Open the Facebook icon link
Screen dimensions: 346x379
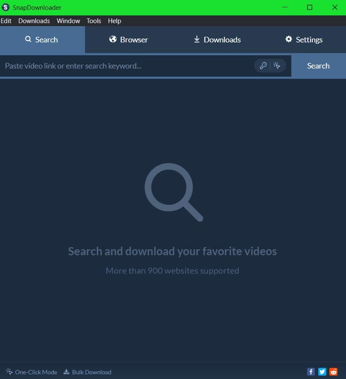[311, 372]
